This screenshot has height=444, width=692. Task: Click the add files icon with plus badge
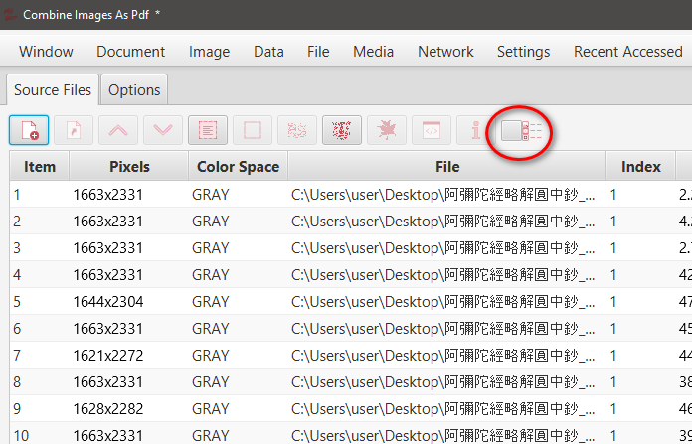(x=29, y=130)
